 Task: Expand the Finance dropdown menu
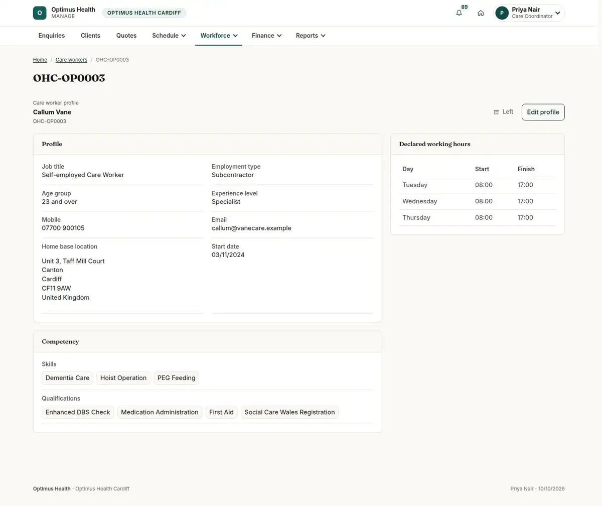click(266, 36)
